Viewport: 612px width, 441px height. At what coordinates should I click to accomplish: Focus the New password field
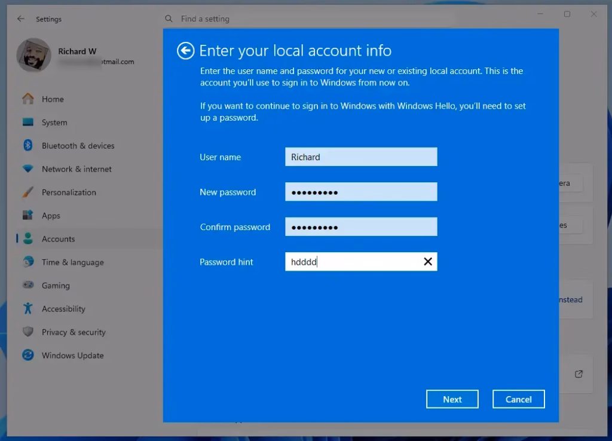(x=361, y=192)
